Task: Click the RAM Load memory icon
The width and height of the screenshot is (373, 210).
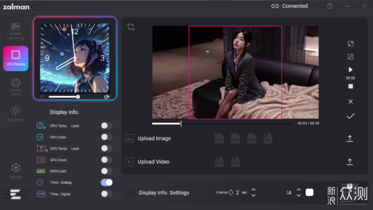Action: click(41, 171)
